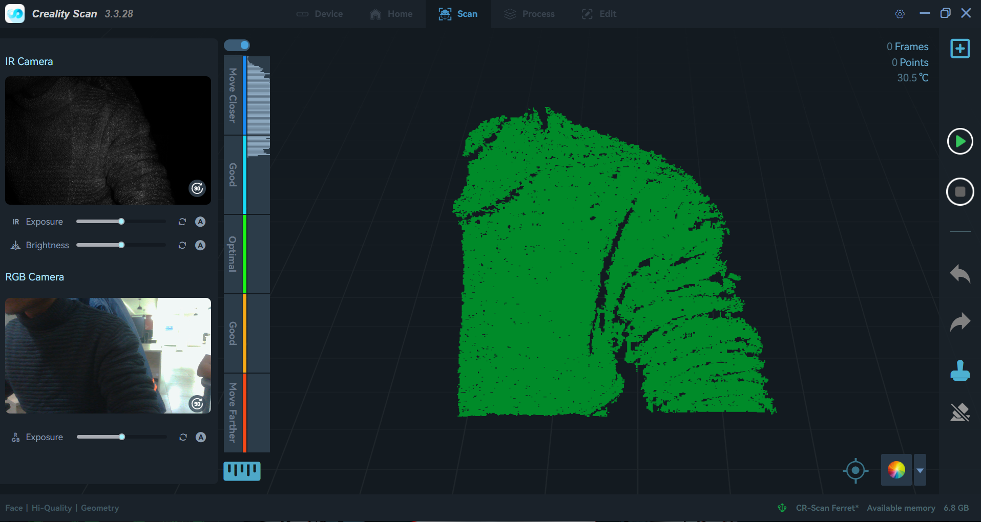Expand the color display mode dropdown arrow

pyautogui.click(x=920, y=470)
